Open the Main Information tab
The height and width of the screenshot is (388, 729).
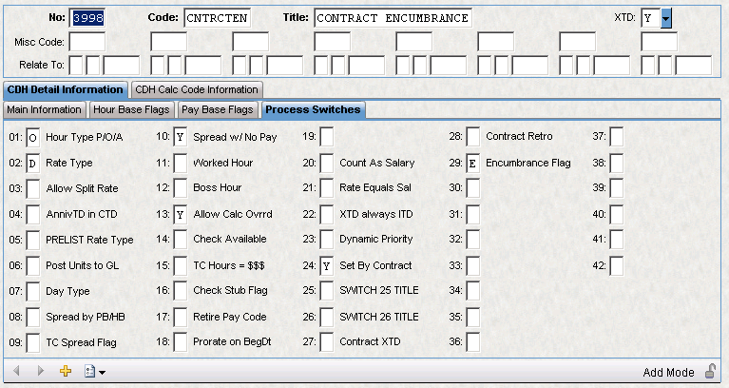(44, 109)
